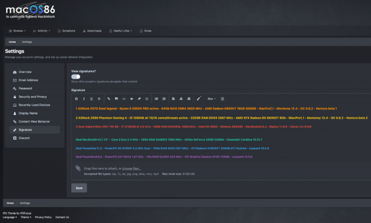
Task: Click the eraser remove-format icon
Action: [x=139, y=99]
